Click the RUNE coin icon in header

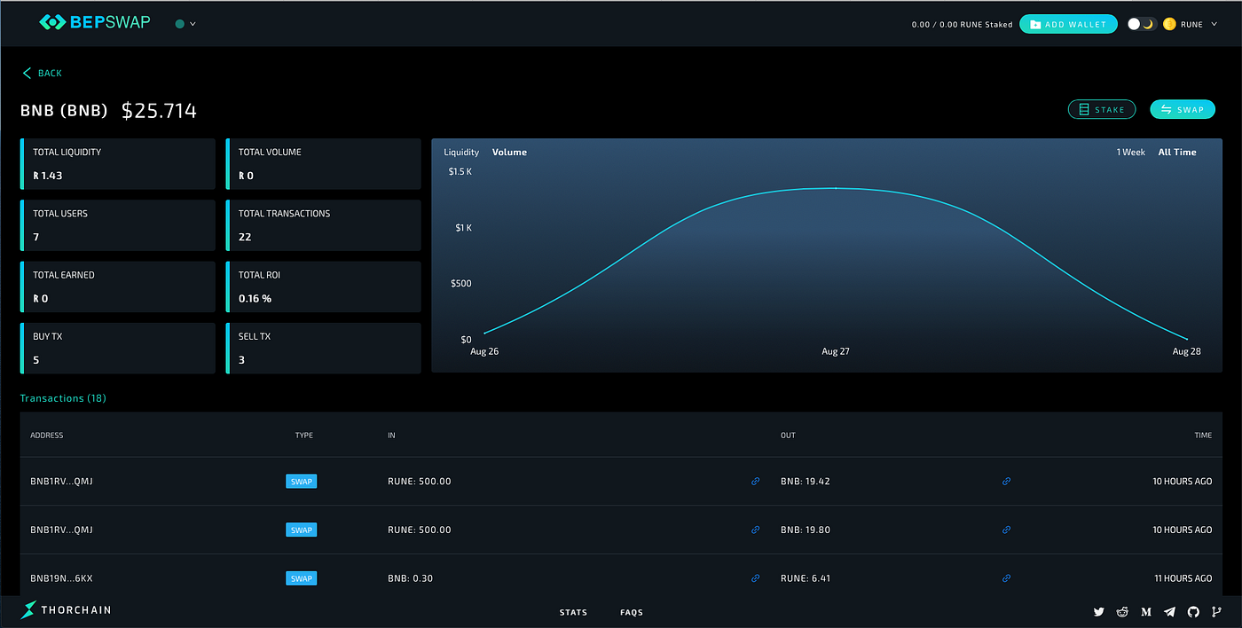(1169, 24)
